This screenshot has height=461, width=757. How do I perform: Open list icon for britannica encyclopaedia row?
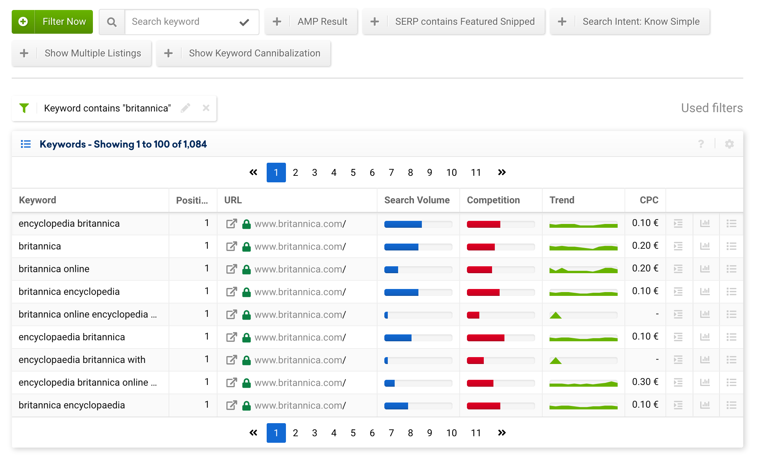tap(732, 405)
